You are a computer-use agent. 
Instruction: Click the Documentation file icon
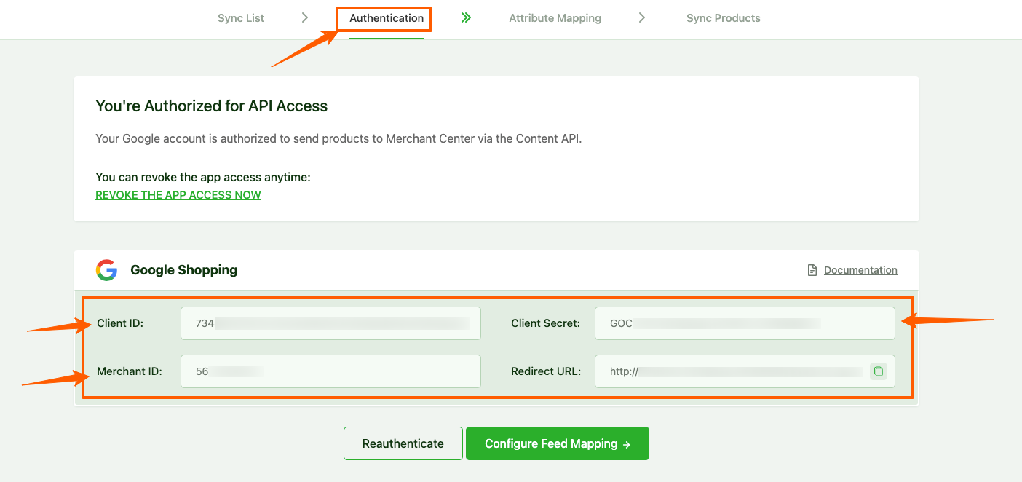click(812, 270)
